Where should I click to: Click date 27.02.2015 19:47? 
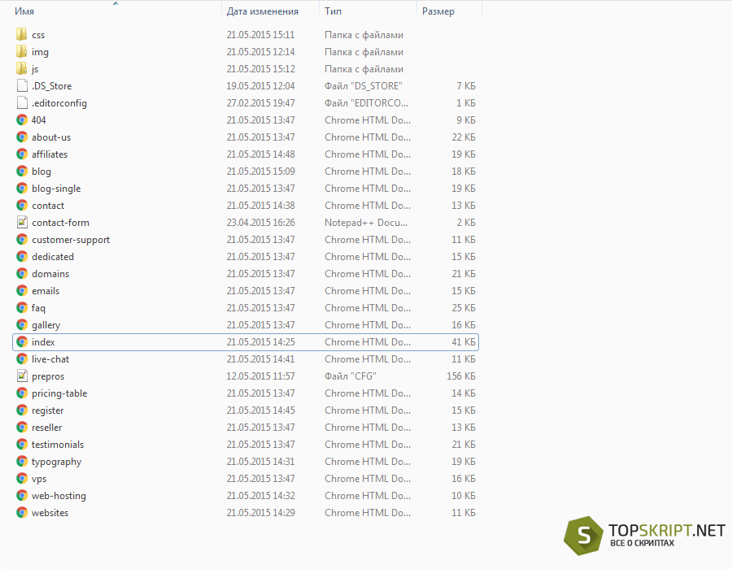260,102
